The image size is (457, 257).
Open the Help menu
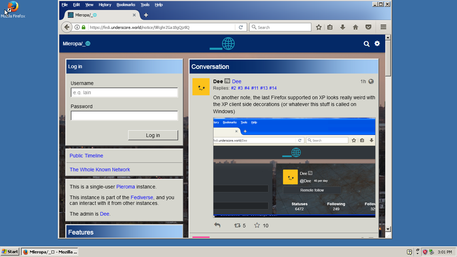[159, 5]
